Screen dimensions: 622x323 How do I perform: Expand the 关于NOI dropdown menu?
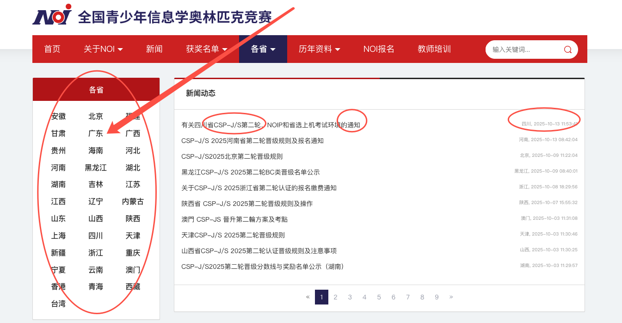coord(103,49)
